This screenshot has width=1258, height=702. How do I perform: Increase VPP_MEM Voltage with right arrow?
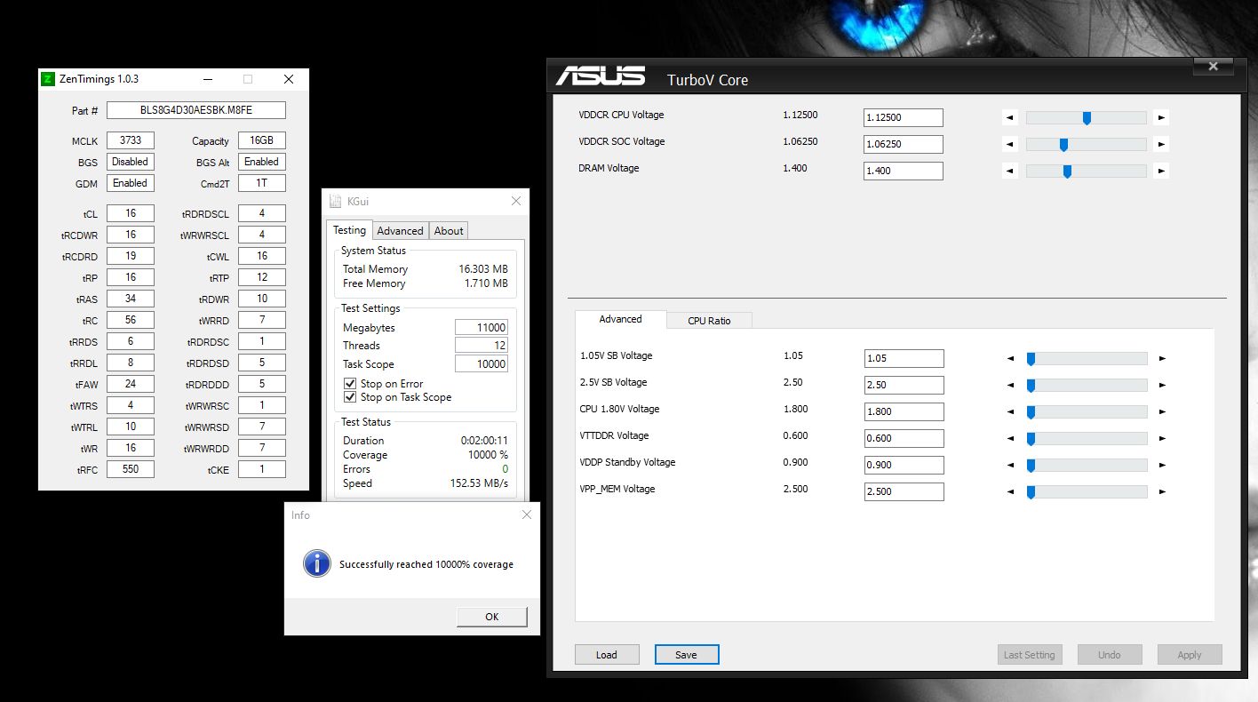(x=1162, y=492)
